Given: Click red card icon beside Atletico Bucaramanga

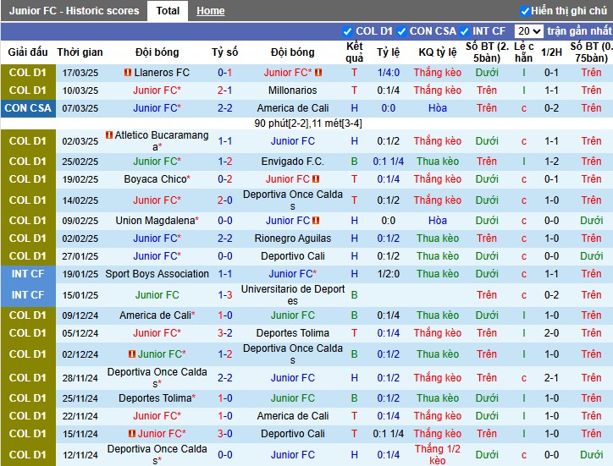Looking at the screenshot, I should coord(109,135).
